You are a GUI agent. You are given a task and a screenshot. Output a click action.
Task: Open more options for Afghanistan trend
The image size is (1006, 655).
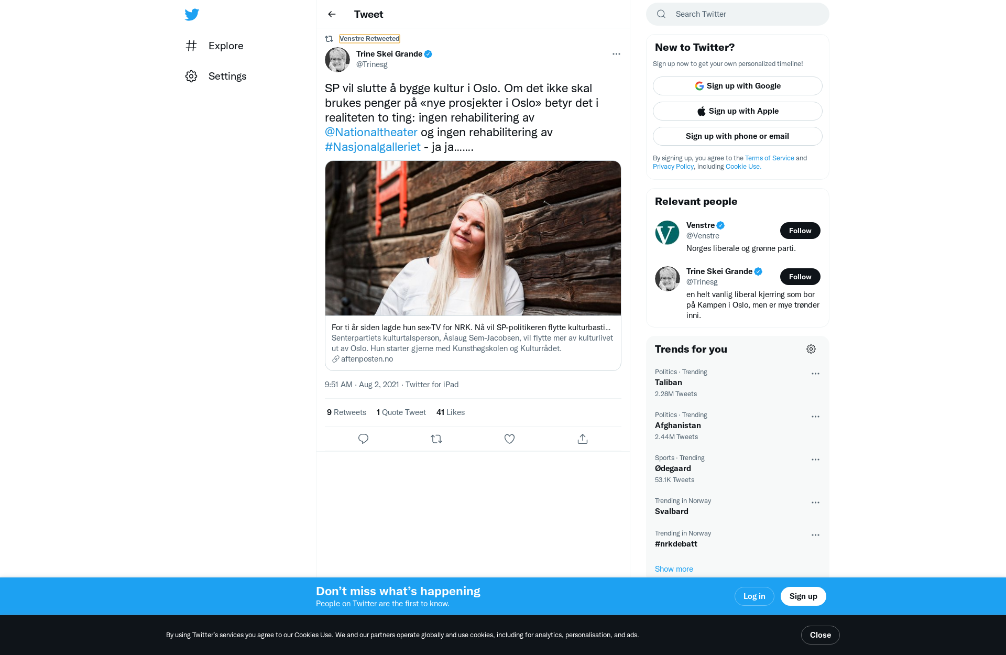click(815, 417)
